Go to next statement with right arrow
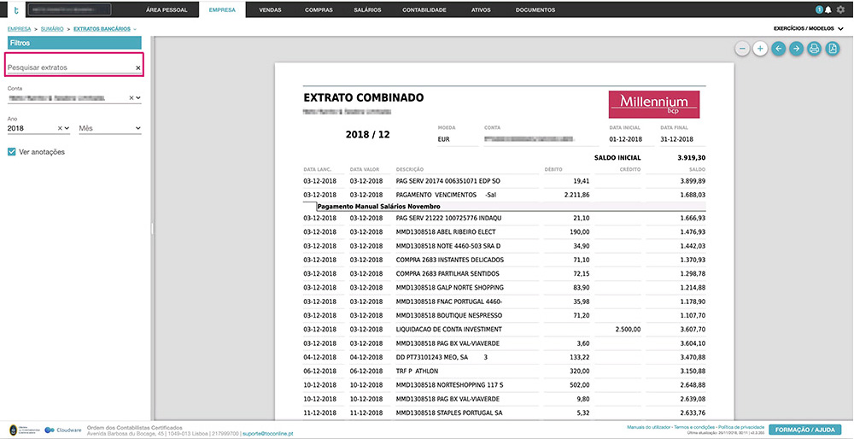 click(796, 49)
